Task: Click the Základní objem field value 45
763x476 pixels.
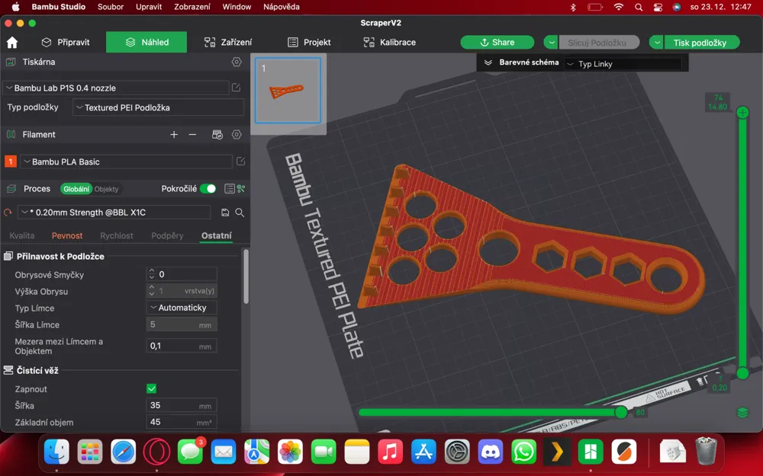Action: click(182, 422)
